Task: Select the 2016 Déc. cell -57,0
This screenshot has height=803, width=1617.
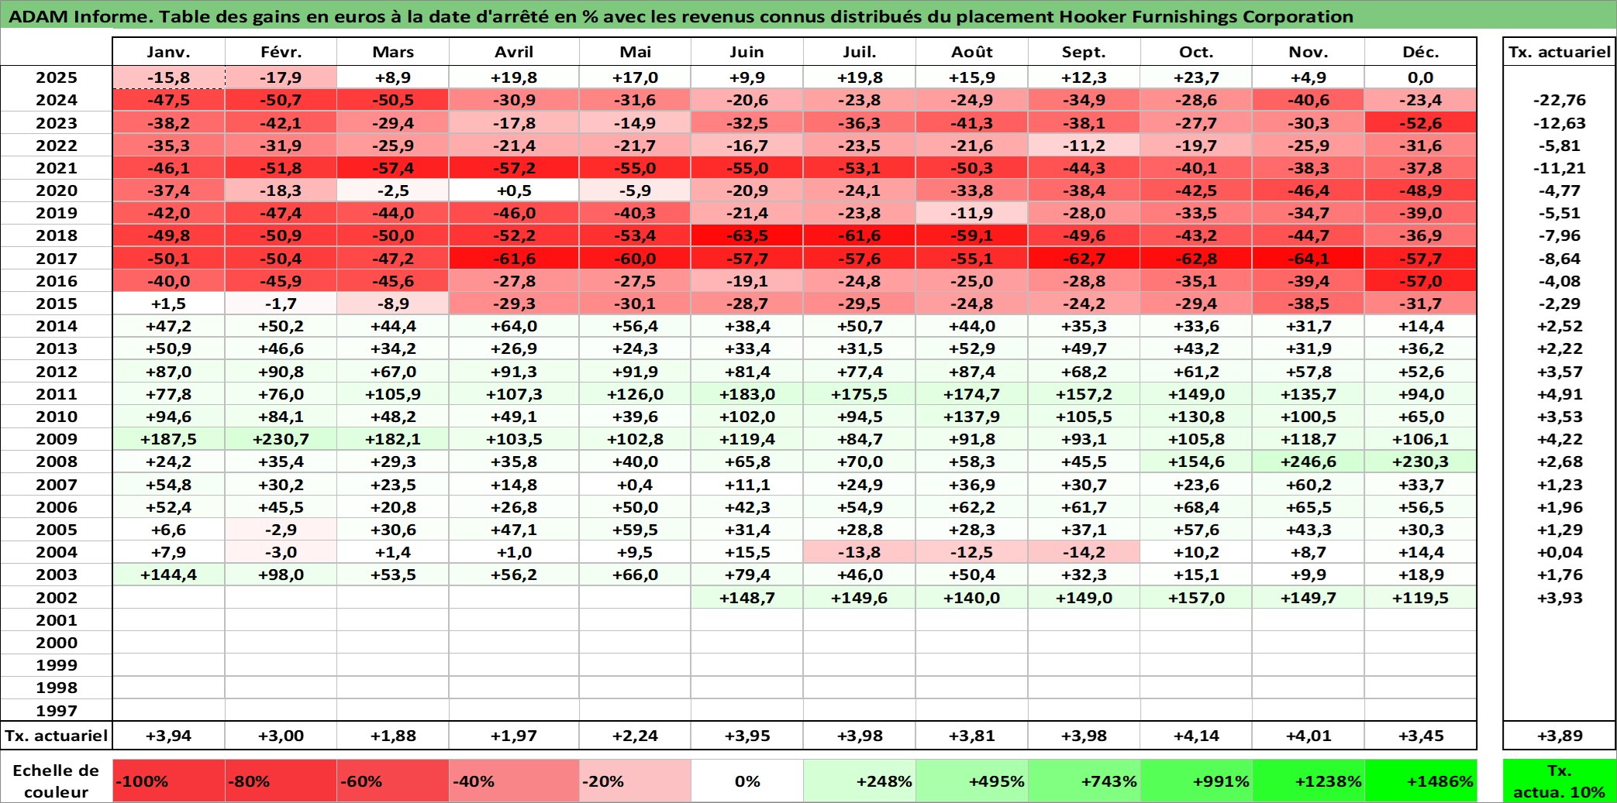Action: [1421, 281]
